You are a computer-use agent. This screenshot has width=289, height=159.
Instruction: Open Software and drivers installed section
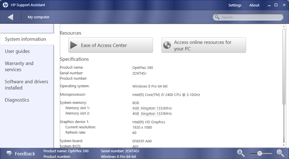pos(26,84)
